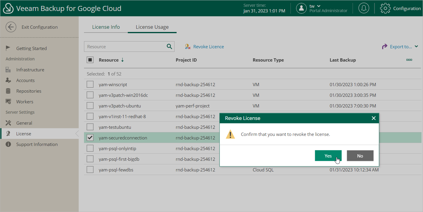Screen dimensions: 423x212
Task: Sort by Resource column header
Action: click(x=109, y=60)
